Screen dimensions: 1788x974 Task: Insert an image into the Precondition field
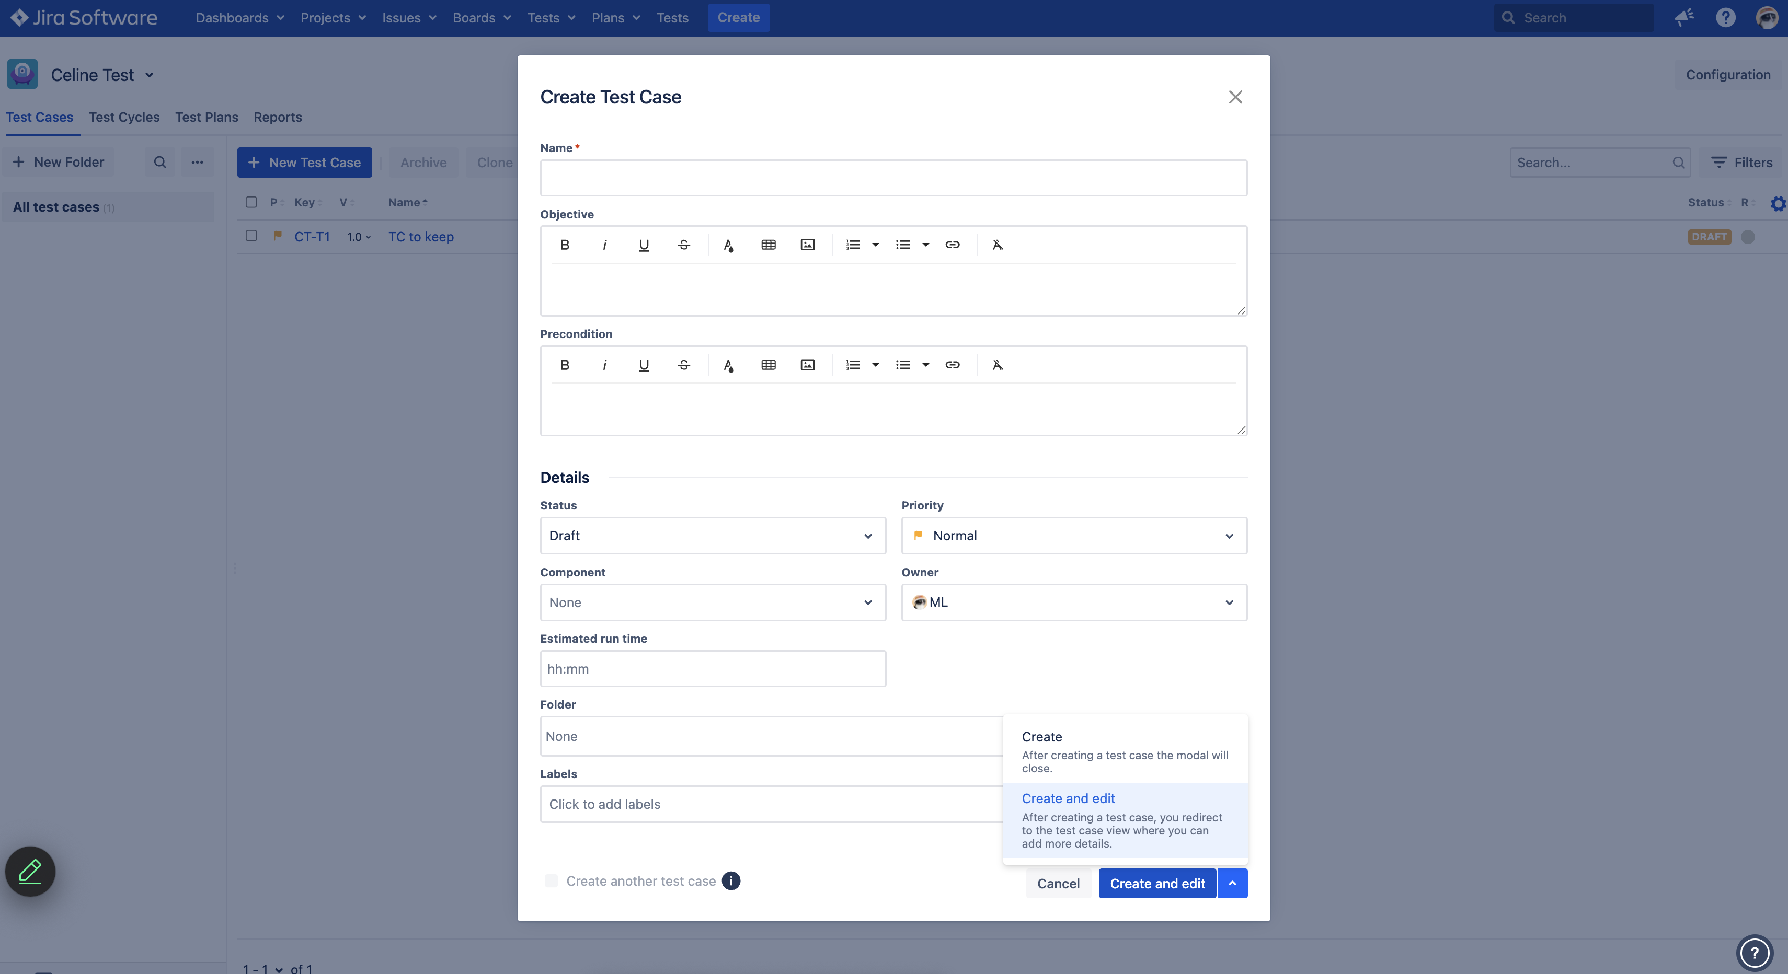[x=807, y=365]
